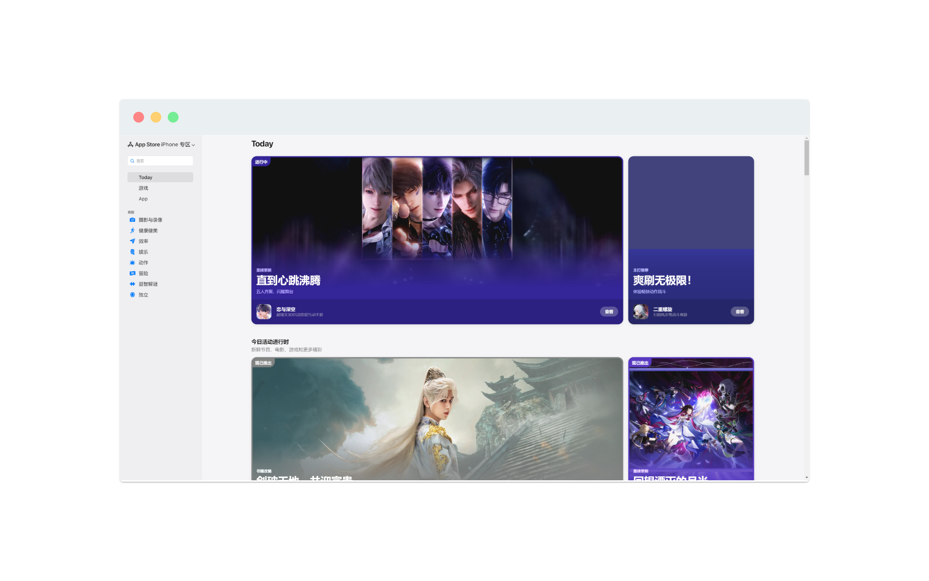The height and width of the screenshot is (581, 929).
Task: Click the 独立 category icon
Action: pyautogui.click(x=132, y=294)
